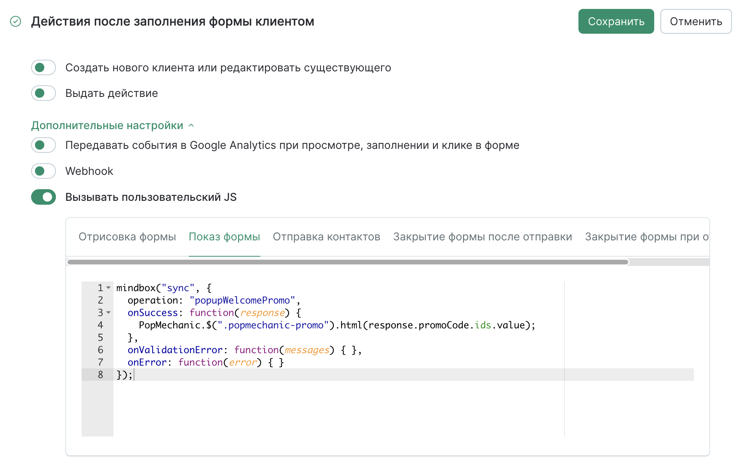Open the 'Отрисовка формы' tab

(x=127, y=236)
